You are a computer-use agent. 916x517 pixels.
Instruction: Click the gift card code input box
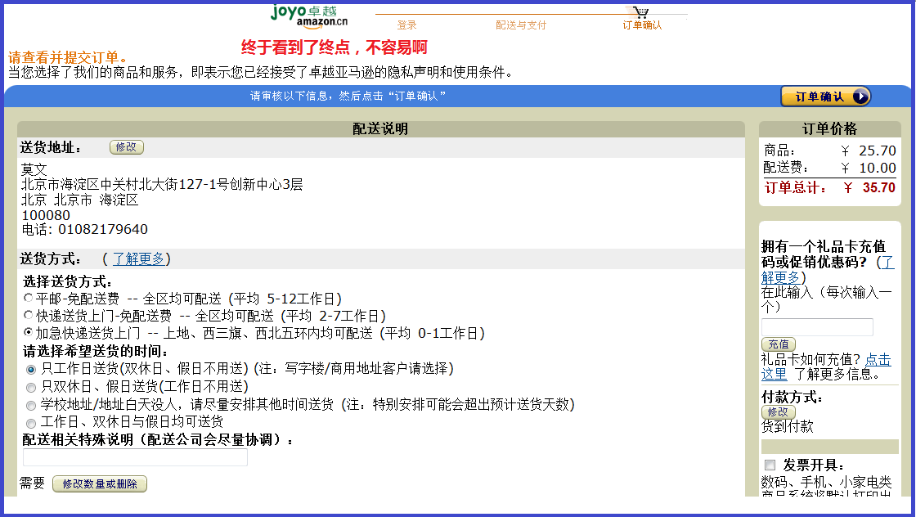point(817,327)
